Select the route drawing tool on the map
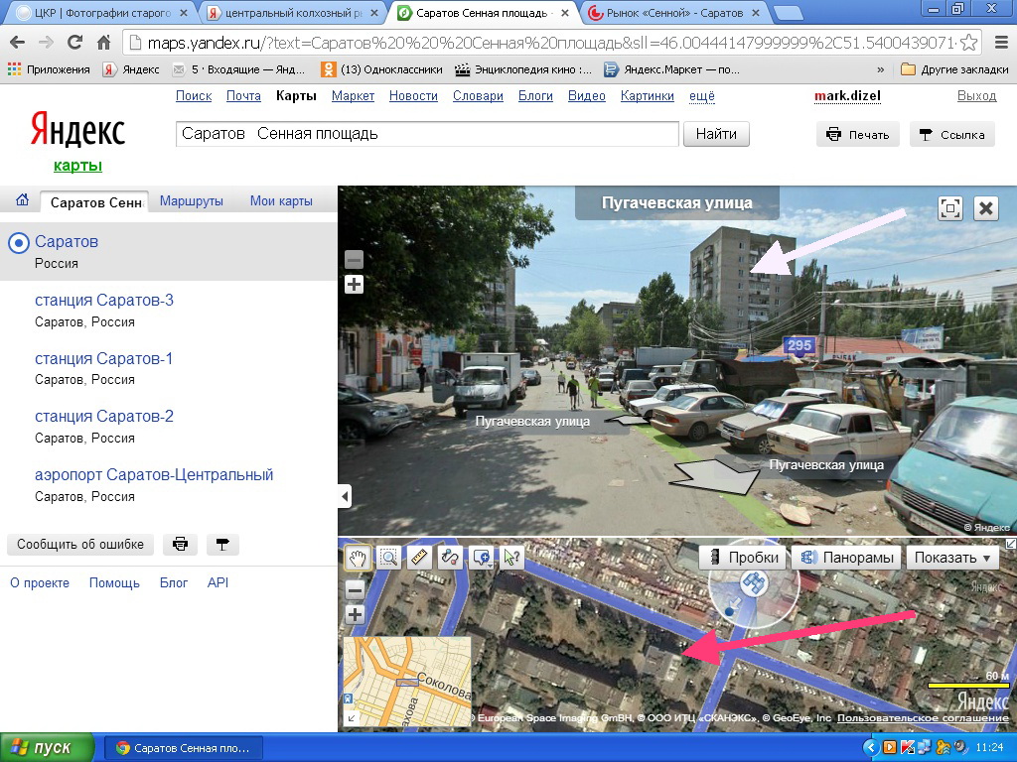1017x762 pixels. [x=450, y=558]
